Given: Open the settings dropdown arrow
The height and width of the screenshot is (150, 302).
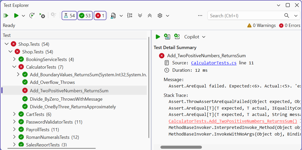Looking at the screenshot, I should click(168, 16).
